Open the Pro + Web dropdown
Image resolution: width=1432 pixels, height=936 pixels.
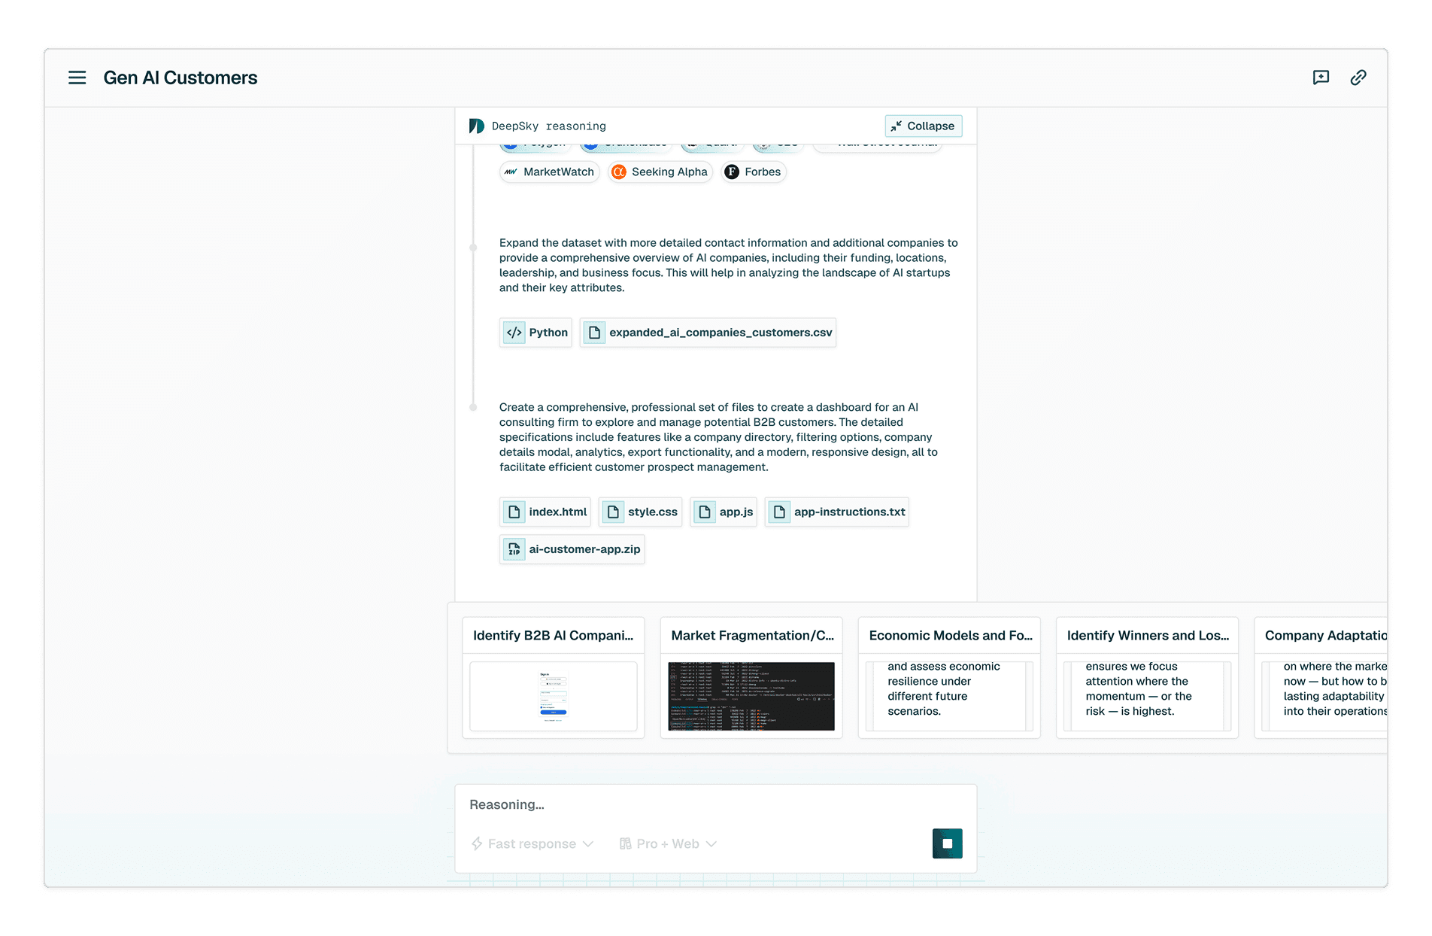tap(668, 844)
